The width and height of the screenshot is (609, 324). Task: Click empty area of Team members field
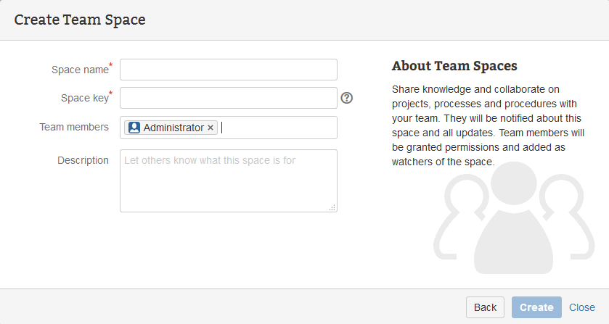pos(279,128)
